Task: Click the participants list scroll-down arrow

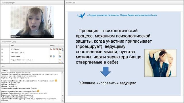Action: (63, 62)
